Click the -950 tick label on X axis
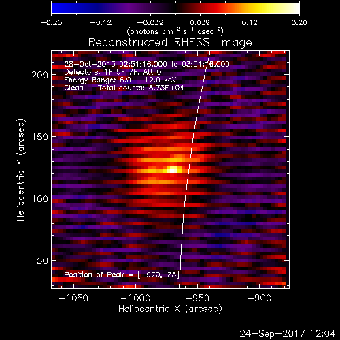The width and height of the screenshot is (340, 340). pyautogui.click(x=197, y=298)
